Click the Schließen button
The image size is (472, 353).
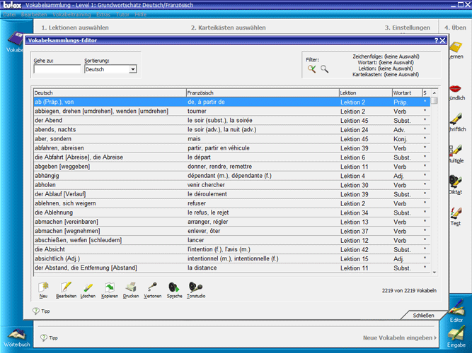(423, 316)
